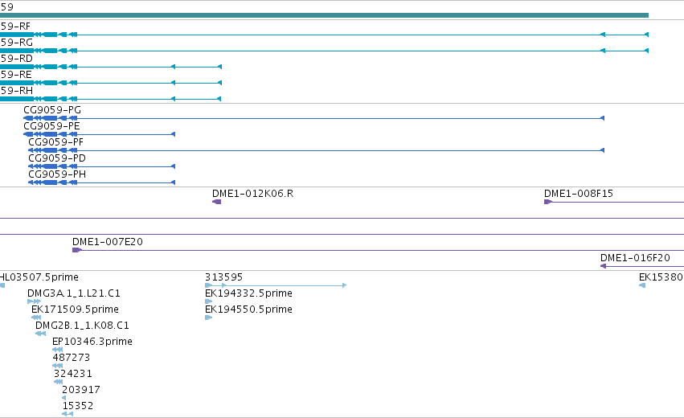Image resolution: width=684 pixels, height=418 pixels.
Task: Click the 203917 feature label
Action: 81,390
